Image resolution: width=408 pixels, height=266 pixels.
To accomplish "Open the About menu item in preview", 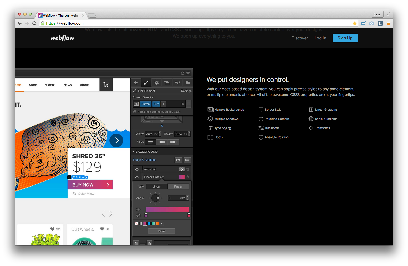I will 84,85.
